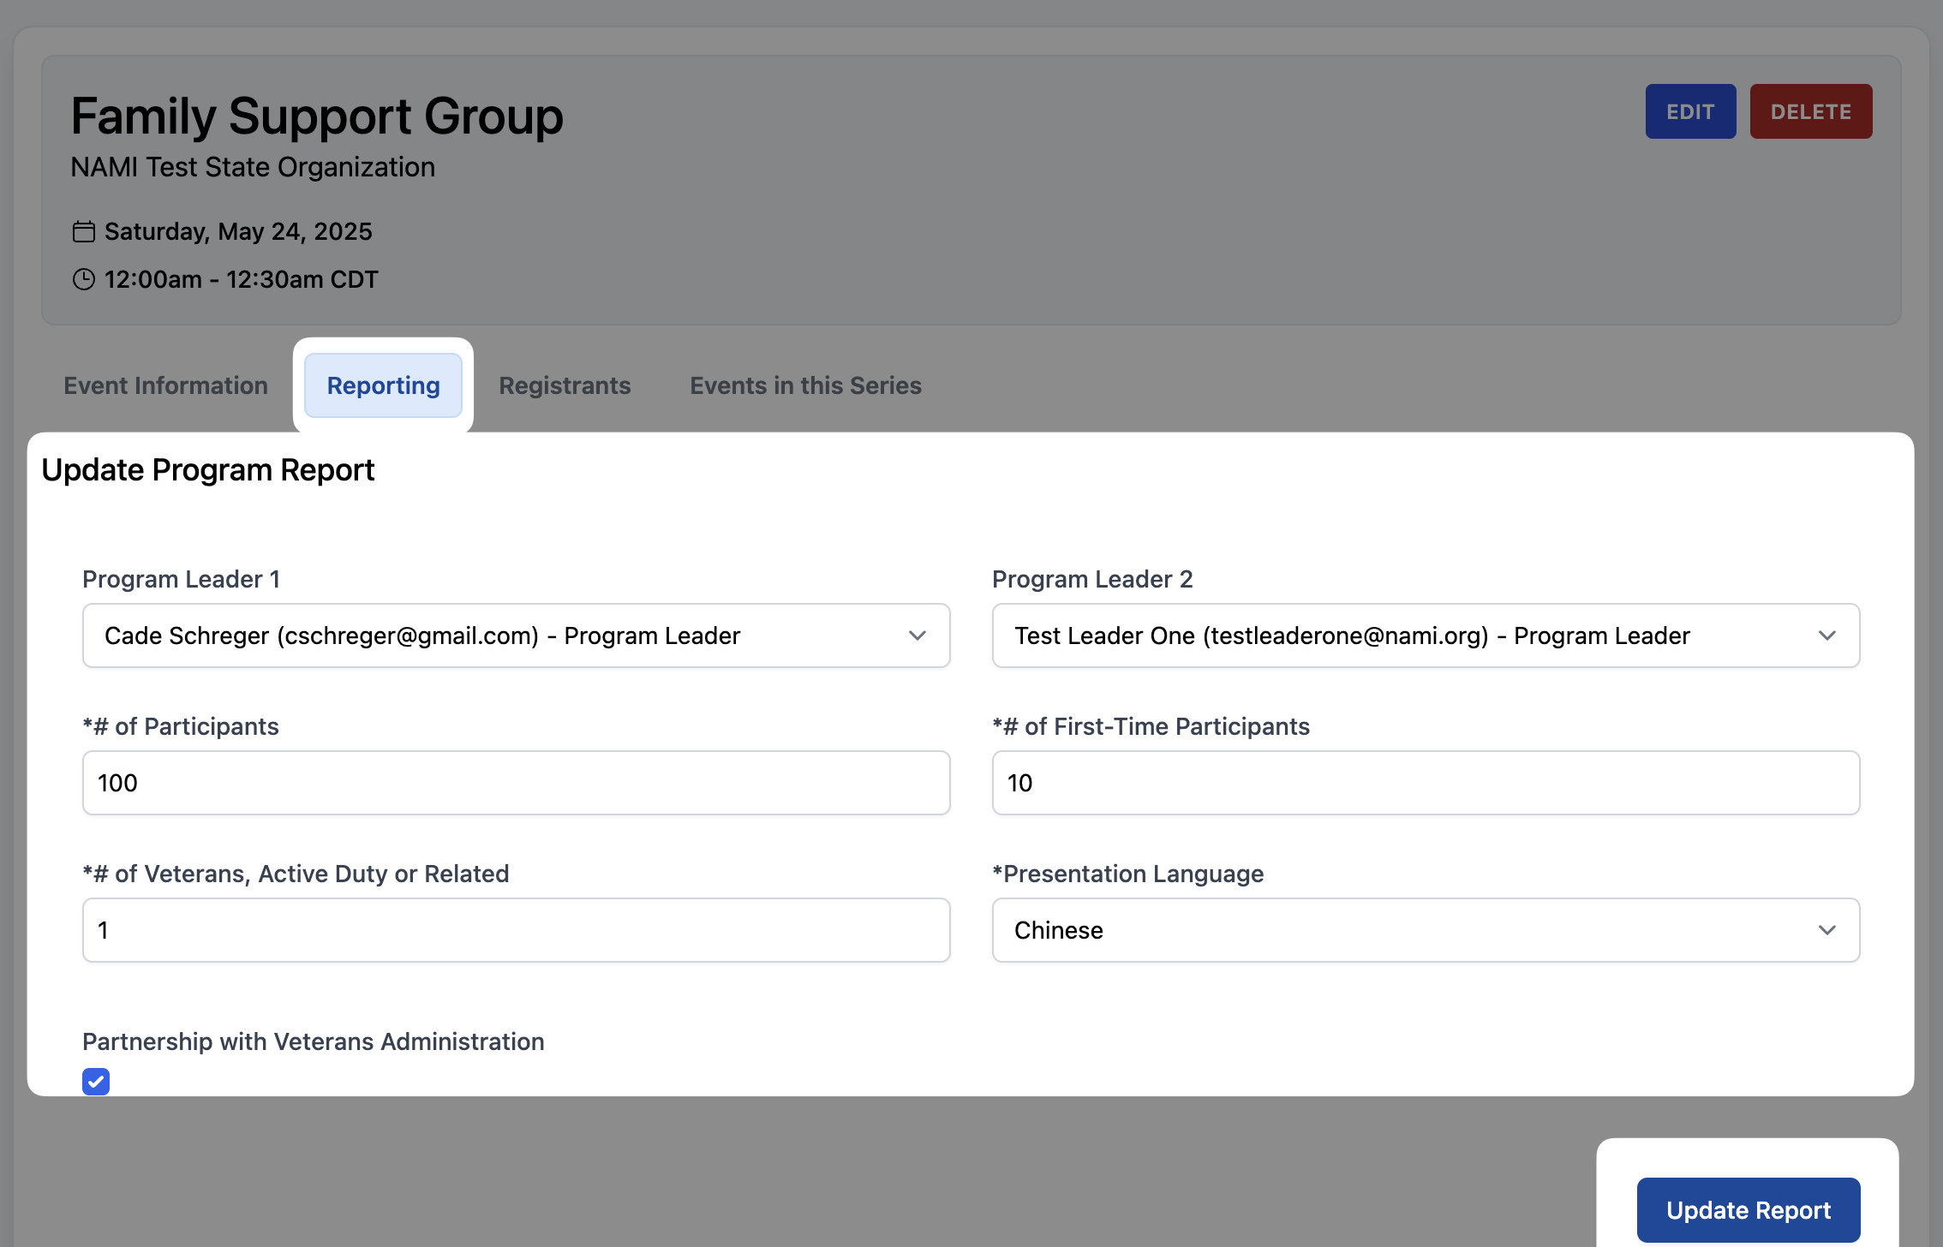1943x1247 pixels.
Task: Select the Reporting tab
Action: (x=383, y=385)
